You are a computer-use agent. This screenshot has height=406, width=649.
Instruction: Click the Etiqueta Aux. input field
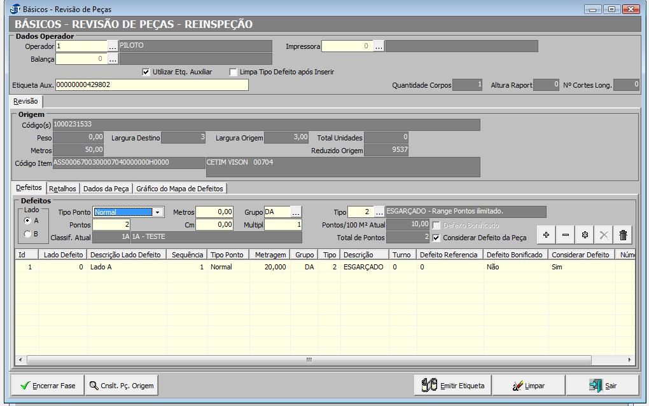pyautogui.click(x=151, y=85)
